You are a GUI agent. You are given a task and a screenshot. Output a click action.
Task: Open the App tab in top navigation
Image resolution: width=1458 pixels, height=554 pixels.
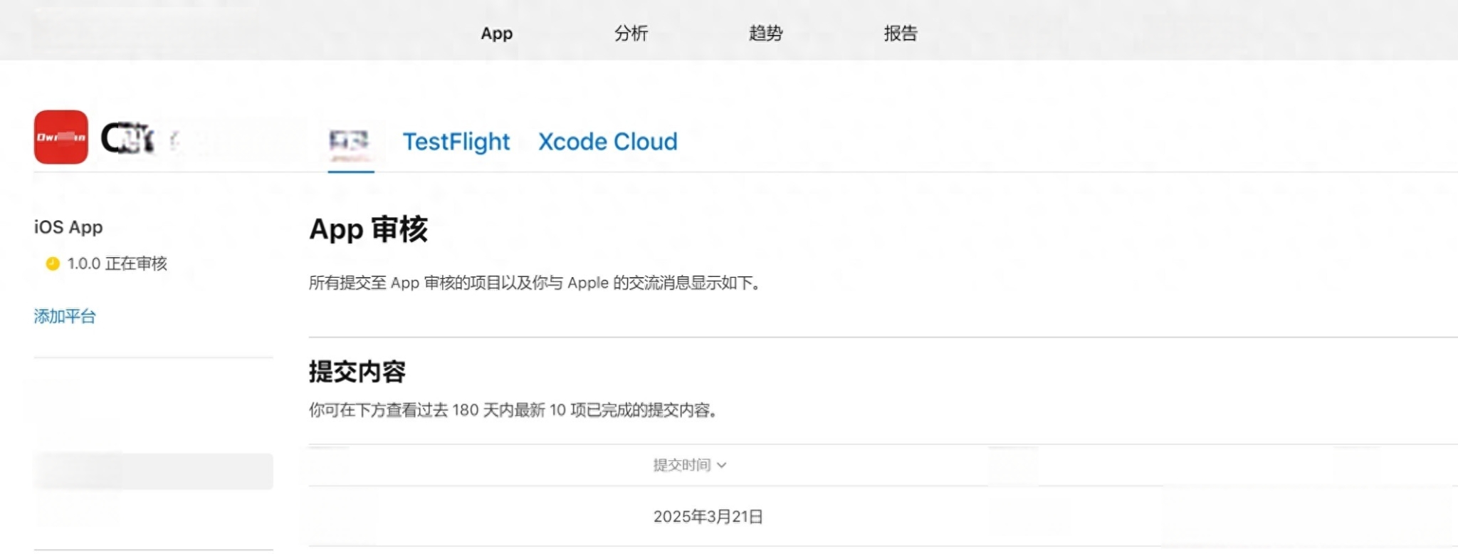pos(496,33)
